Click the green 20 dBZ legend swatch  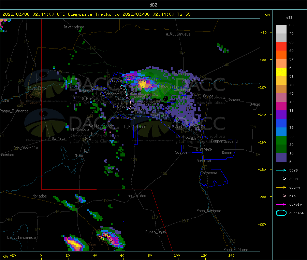point(281,140)
